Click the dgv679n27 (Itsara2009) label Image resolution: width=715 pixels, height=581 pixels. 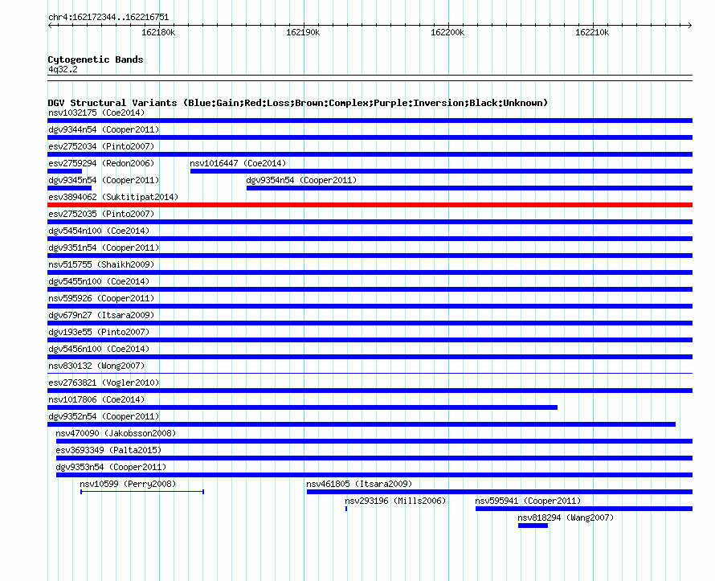(101, 315)
